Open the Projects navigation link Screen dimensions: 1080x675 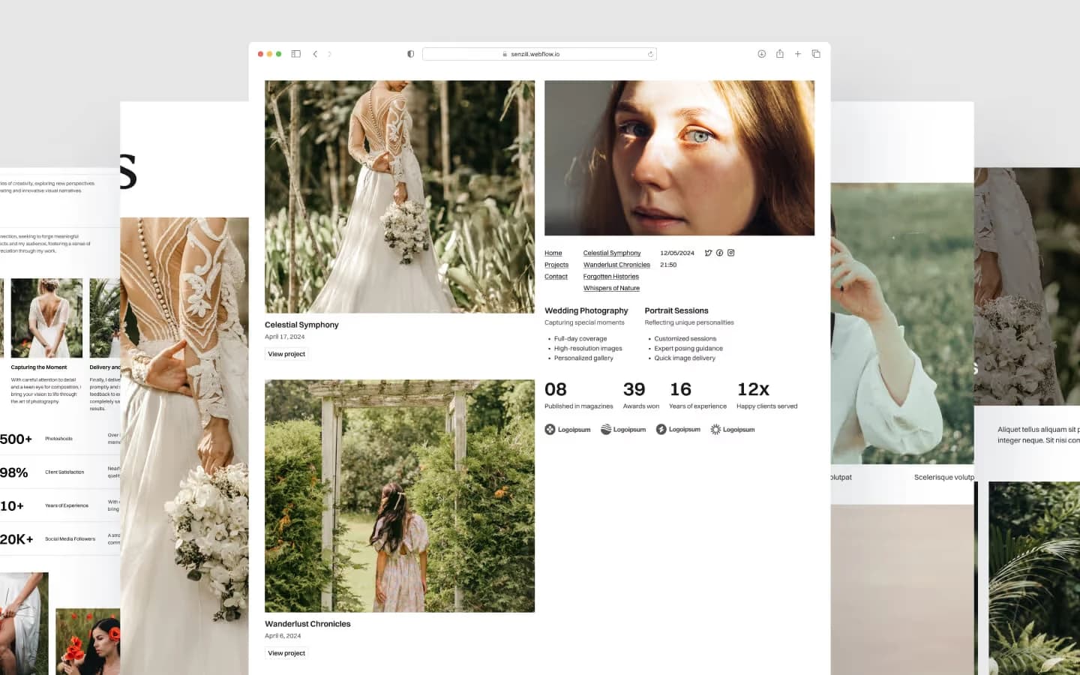click(x=556, y=265)
